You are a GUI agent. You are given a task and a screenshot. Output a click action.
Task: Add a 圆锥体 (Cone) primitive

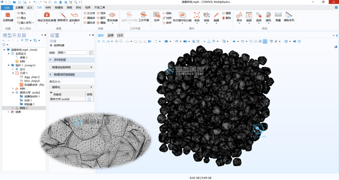[89, 18]
